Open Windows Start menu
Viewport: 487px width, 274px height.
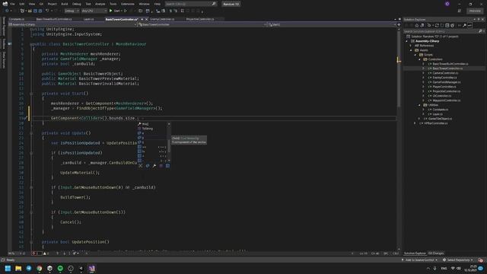click(x=8, y=269)
